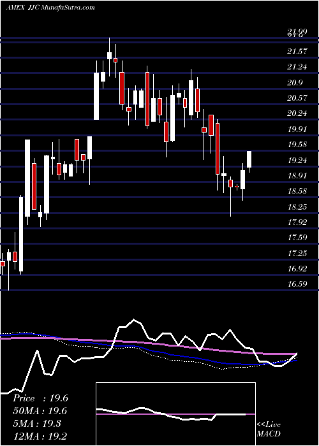Click the 18.25 price axis label
This screenshot has width=319, height=446.
[x=298, y=206]
